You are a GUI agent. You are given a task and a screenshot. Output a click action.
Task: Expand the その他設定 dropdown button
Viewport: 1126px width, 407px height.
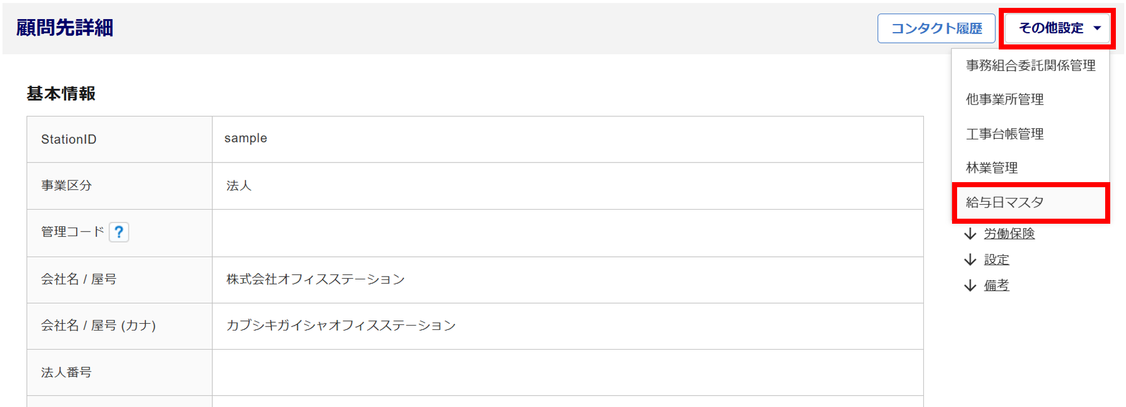click(x=1051, y=28)
